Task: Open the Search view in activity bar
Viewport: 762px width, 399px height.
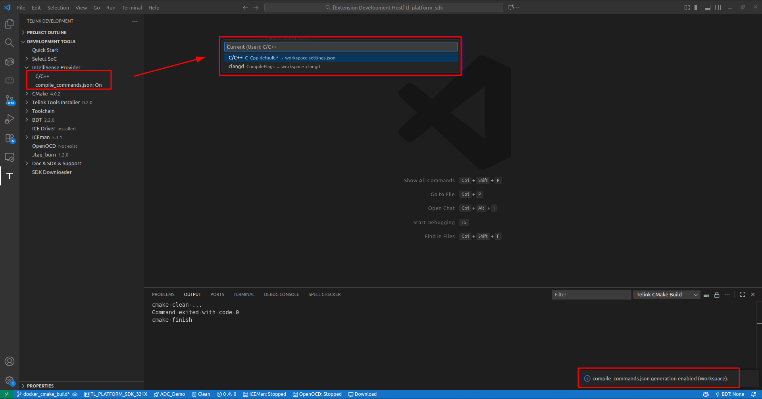Action: 10,42
